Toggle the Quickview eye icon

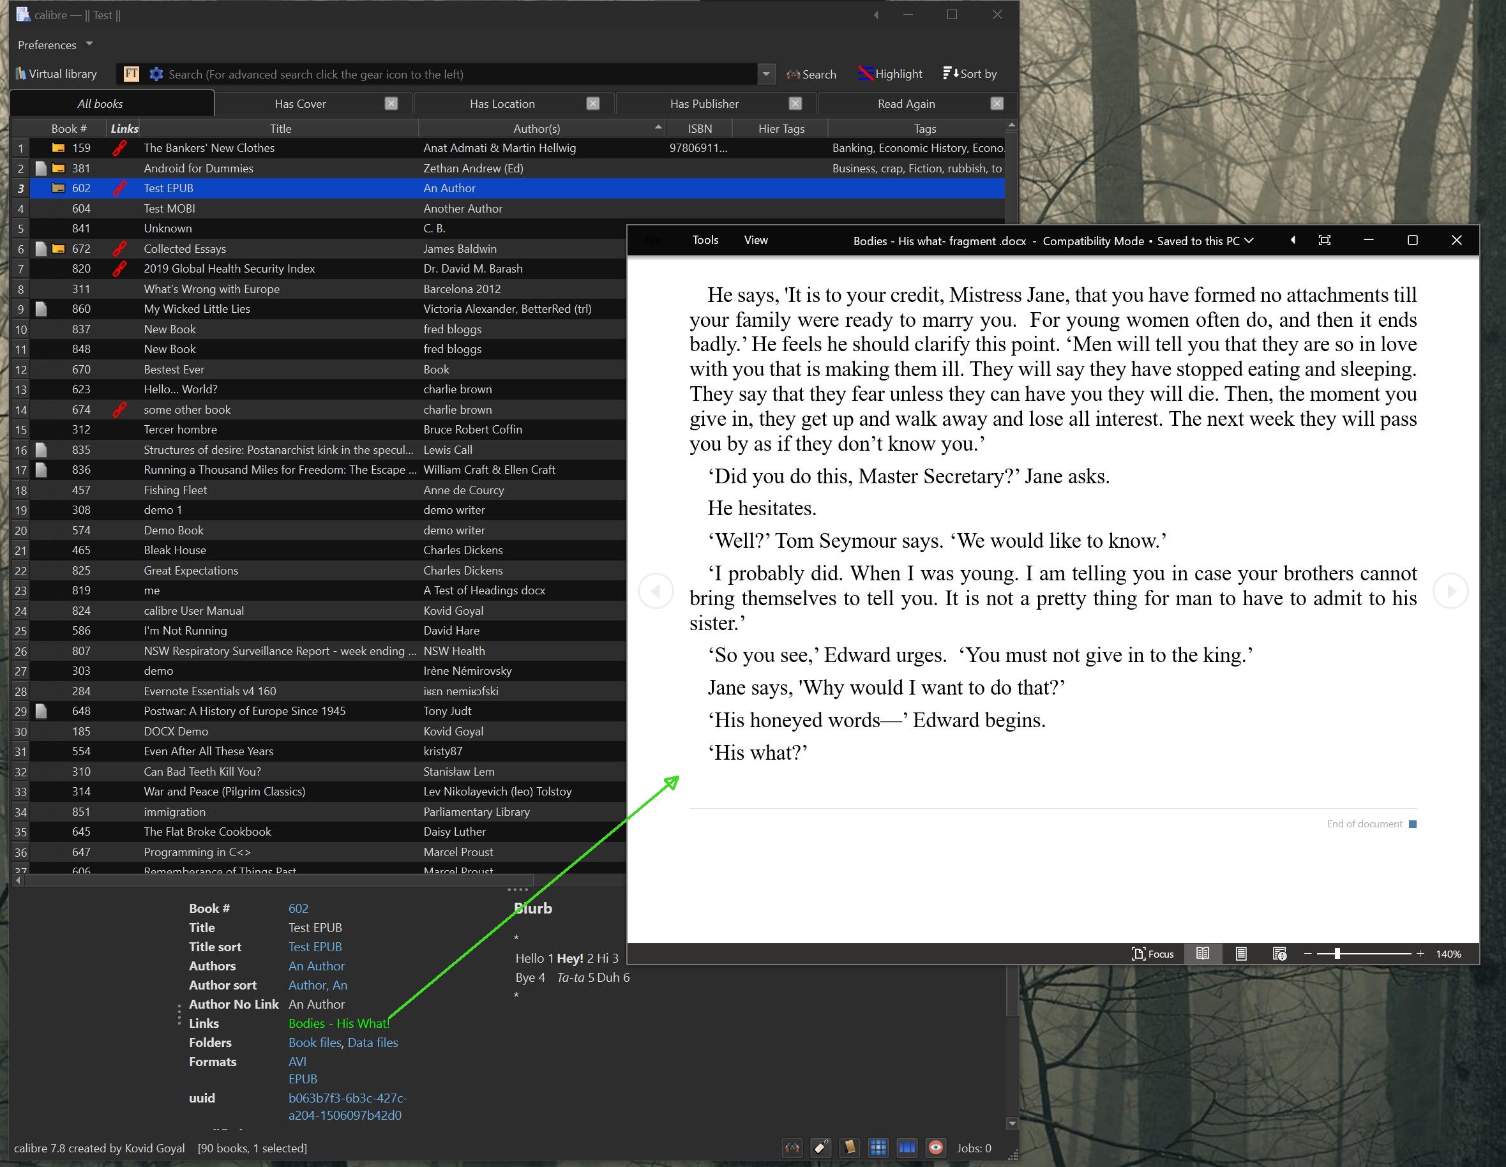[935, 1148]
